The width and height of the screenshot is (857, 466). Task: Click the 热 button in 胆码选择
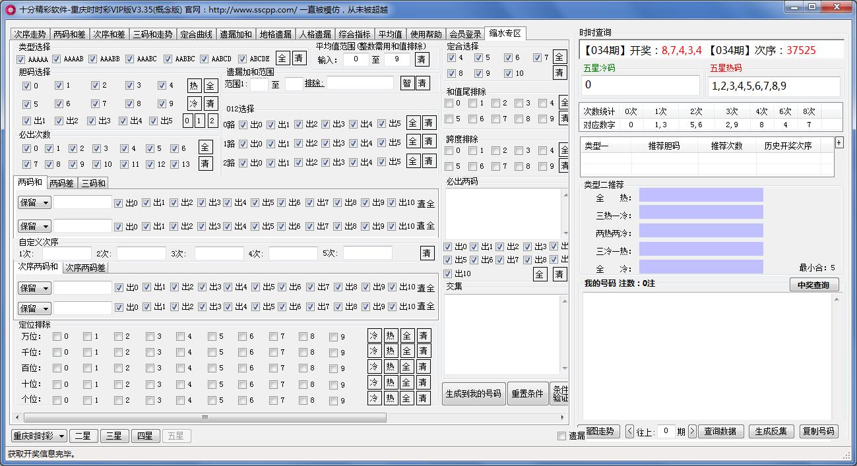click(x=193, y=86)
